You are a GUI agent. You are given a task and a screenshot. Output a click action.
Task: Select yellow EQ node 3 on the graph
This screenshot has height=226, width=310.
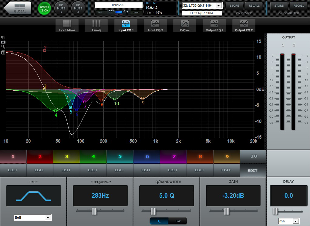tap(45, 89)
